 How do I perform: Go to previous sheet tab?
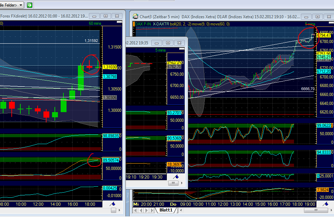tap(141, 210)
